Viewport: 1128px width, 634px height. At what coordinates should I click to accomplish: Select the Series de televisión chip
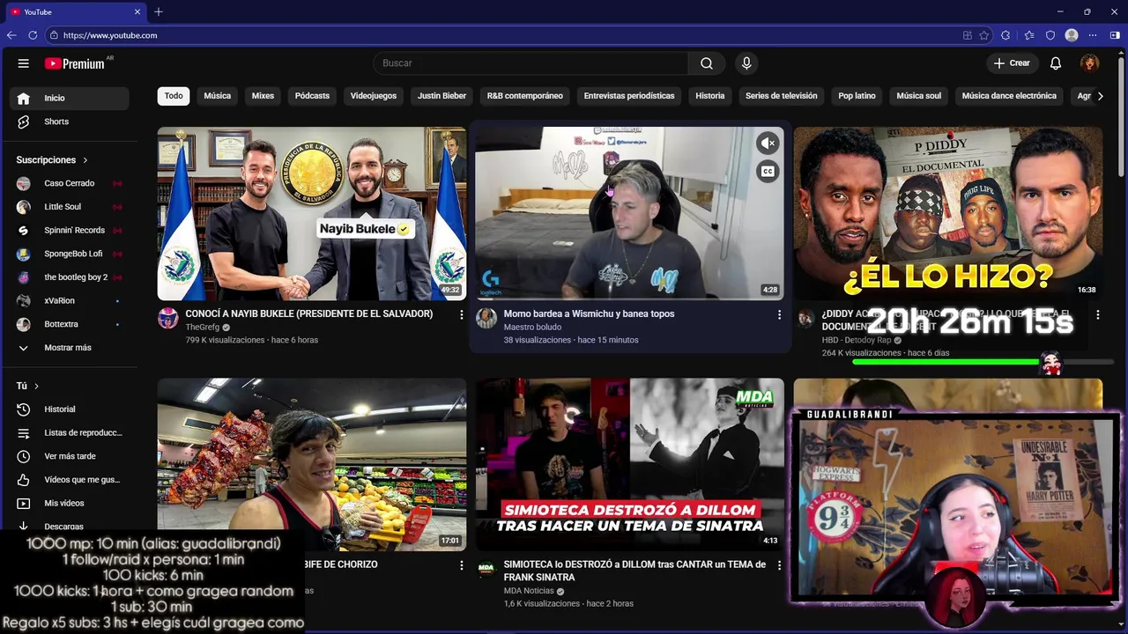tap(781, 96)
